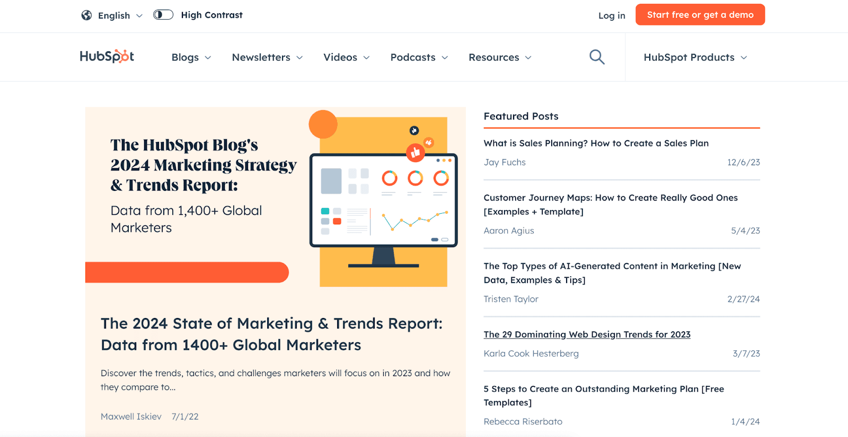Click the 5/4/23 post date
The width and height of the screenshot is (848, 437).
(x=745, y=231)
